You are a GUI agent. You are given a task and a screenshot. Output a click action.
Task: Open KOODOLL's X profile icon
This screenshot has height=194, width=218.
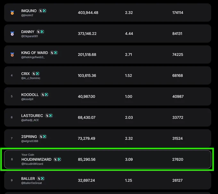43,95
